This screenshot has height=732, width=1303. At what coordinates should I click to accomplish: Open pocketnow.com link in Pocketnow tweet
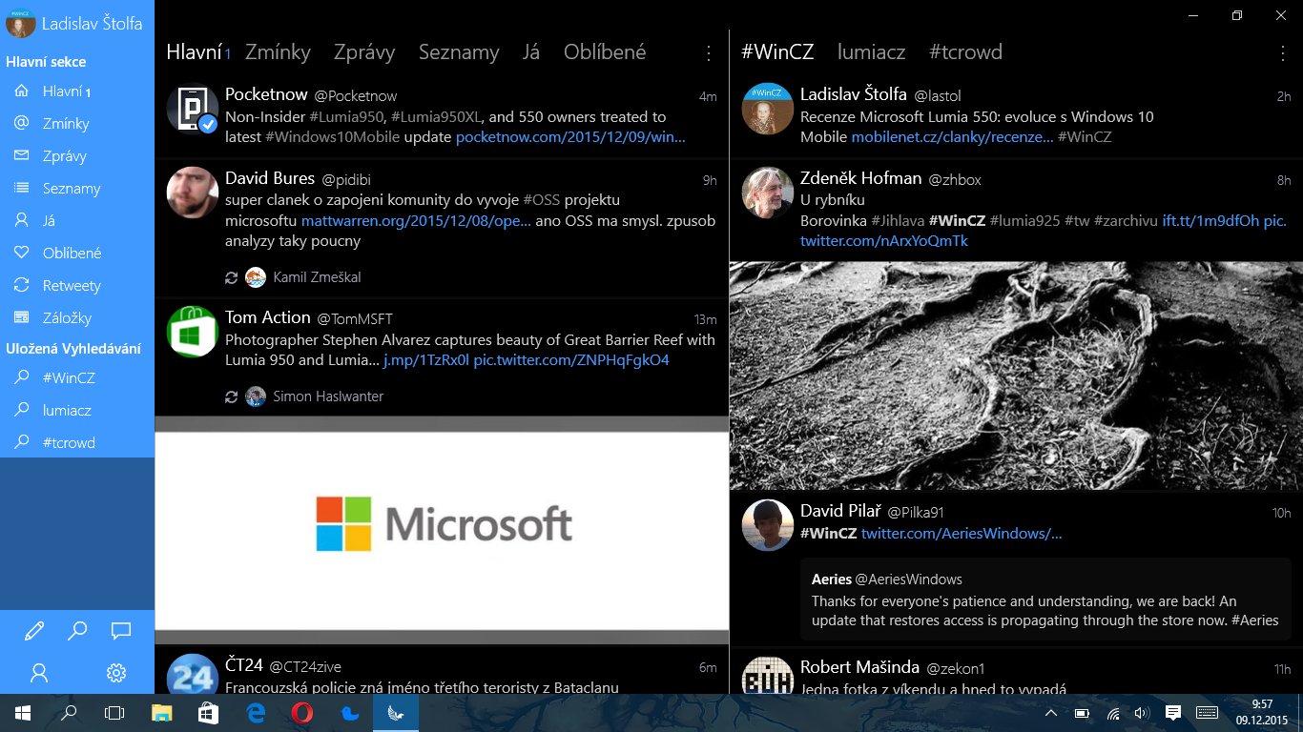tap(570, 137)
